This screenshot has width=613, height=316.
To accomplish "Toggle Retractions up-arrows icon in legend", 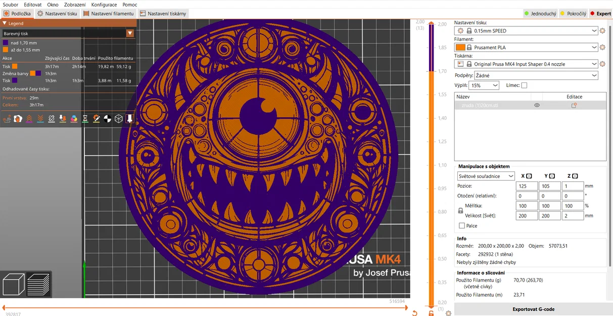I will 29,119.
